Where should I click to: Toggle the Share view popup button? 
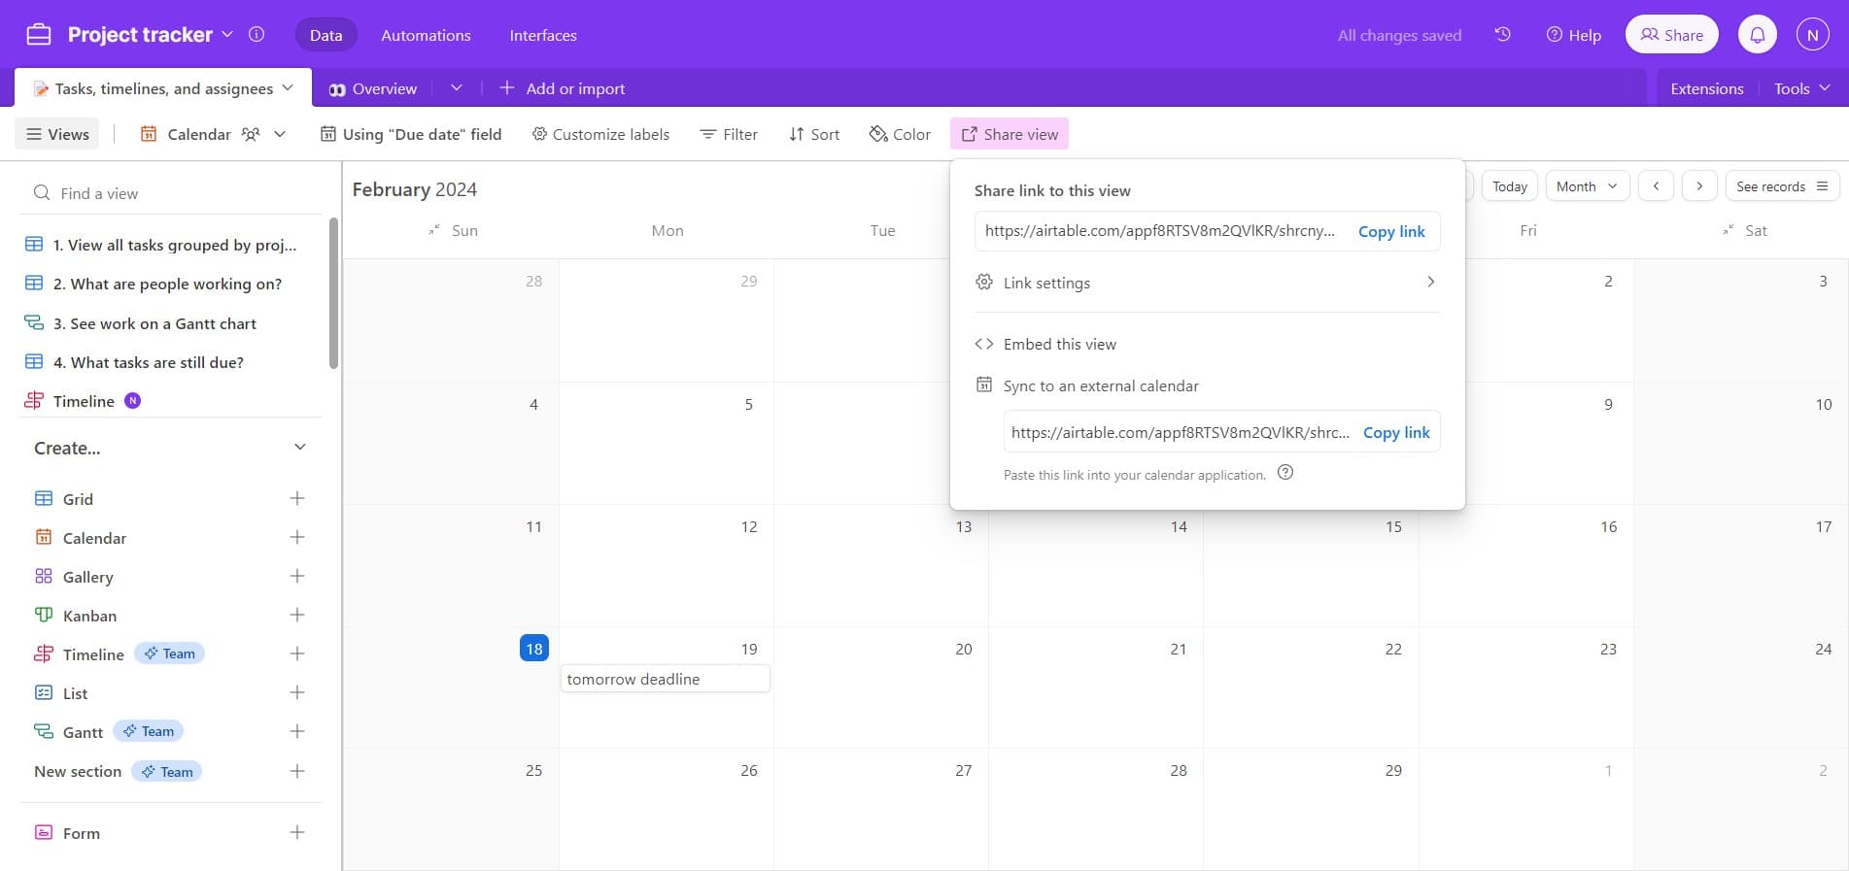click(x=1010, y=134)
